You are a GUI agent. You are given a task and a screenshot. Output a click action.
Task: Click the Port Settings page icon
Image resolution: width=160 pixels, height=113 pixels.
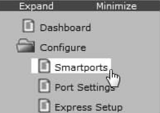click(44, 86)
